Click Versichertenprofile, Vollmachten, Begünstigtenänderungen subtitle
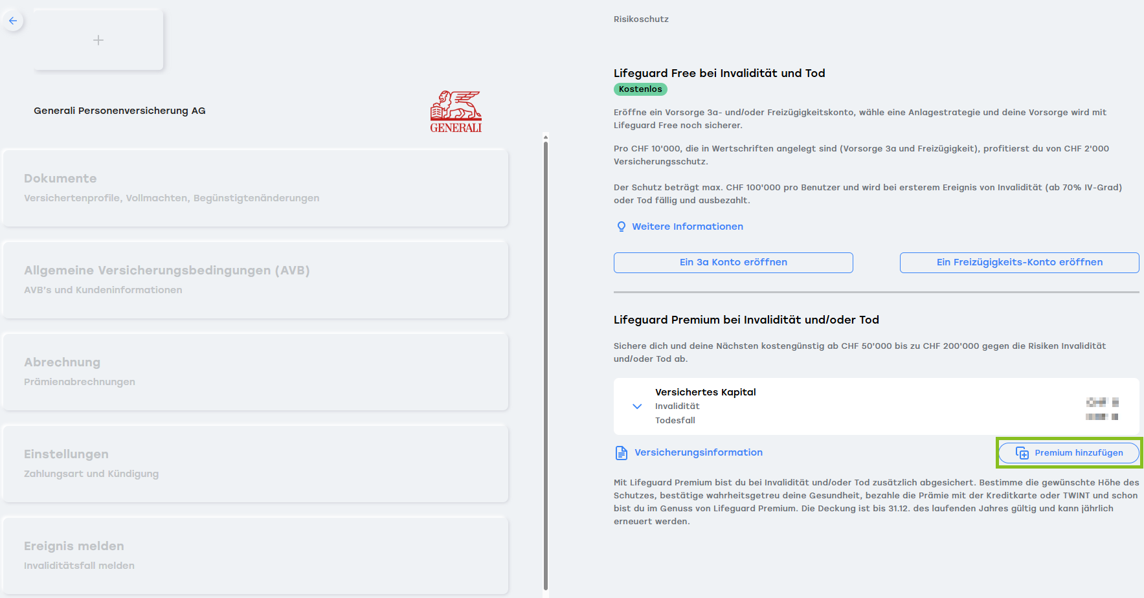 tap(172, 198)
